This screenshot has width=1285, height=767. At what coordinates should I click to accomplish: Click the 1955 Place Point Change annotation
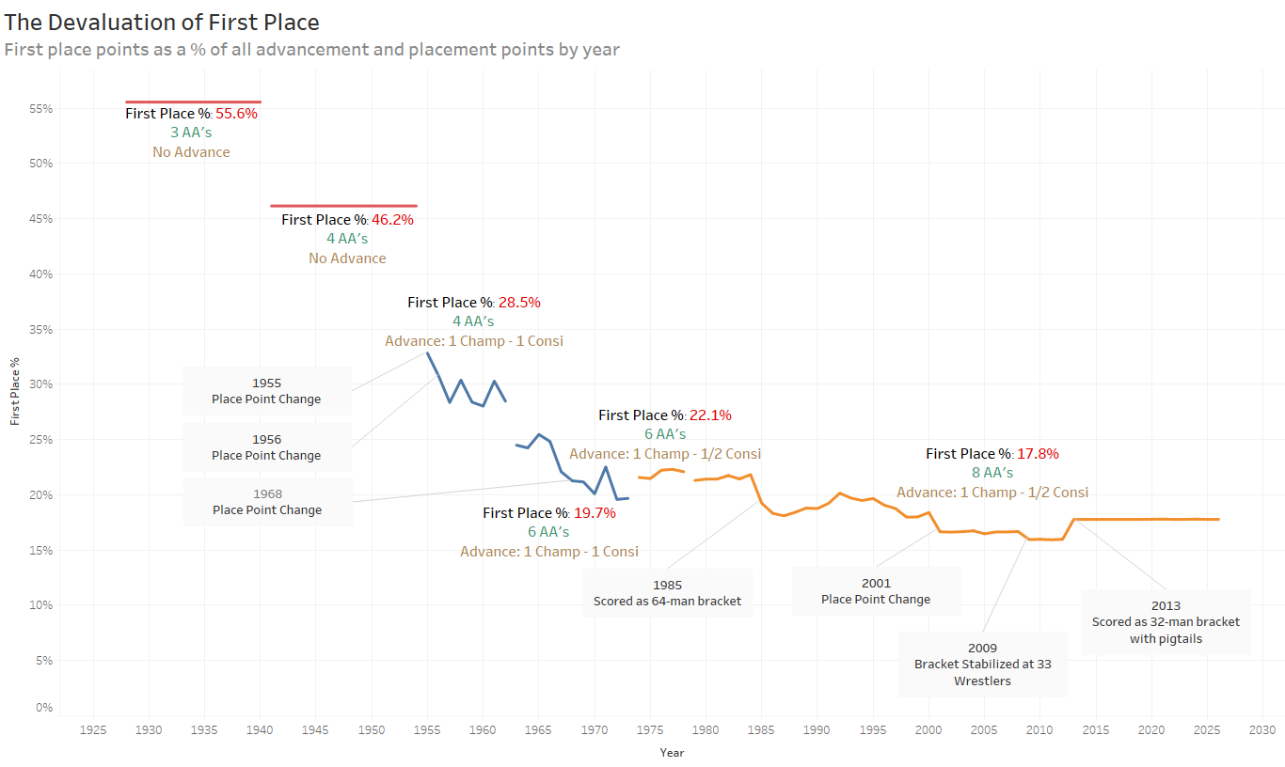tap(266, 391)
